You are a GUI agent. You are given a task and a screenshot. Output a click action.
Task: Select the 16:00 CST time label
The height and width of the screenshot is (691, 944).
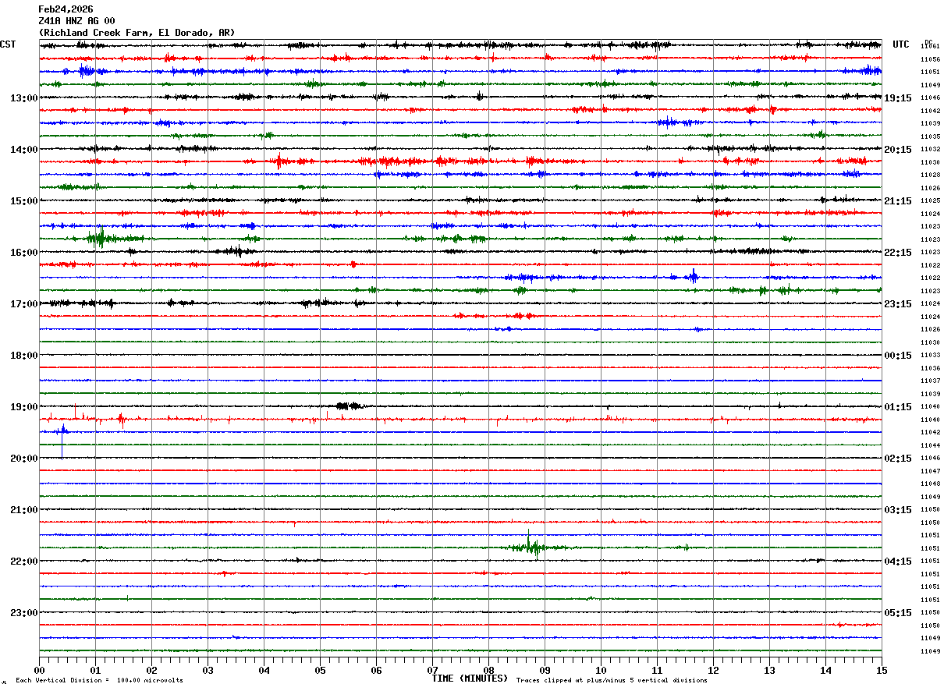24,253
